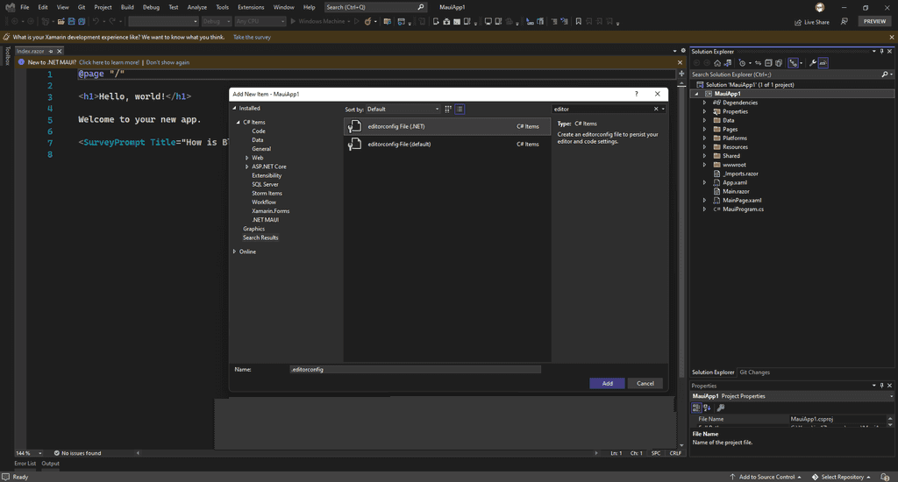Open the Error List tab

25,464
